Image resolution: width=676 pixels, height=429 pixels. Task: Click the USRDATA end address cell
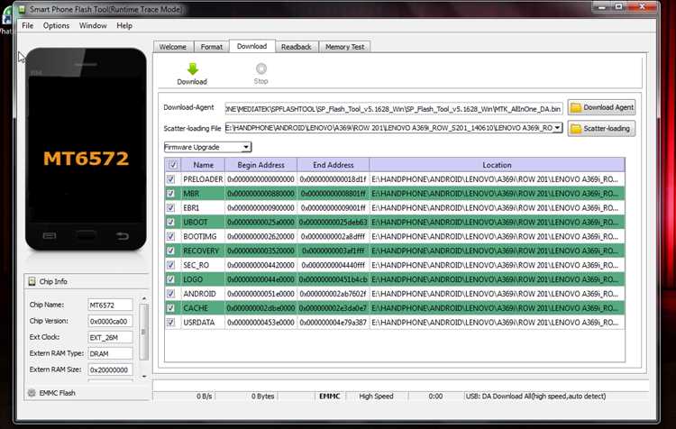pos(333,322)
